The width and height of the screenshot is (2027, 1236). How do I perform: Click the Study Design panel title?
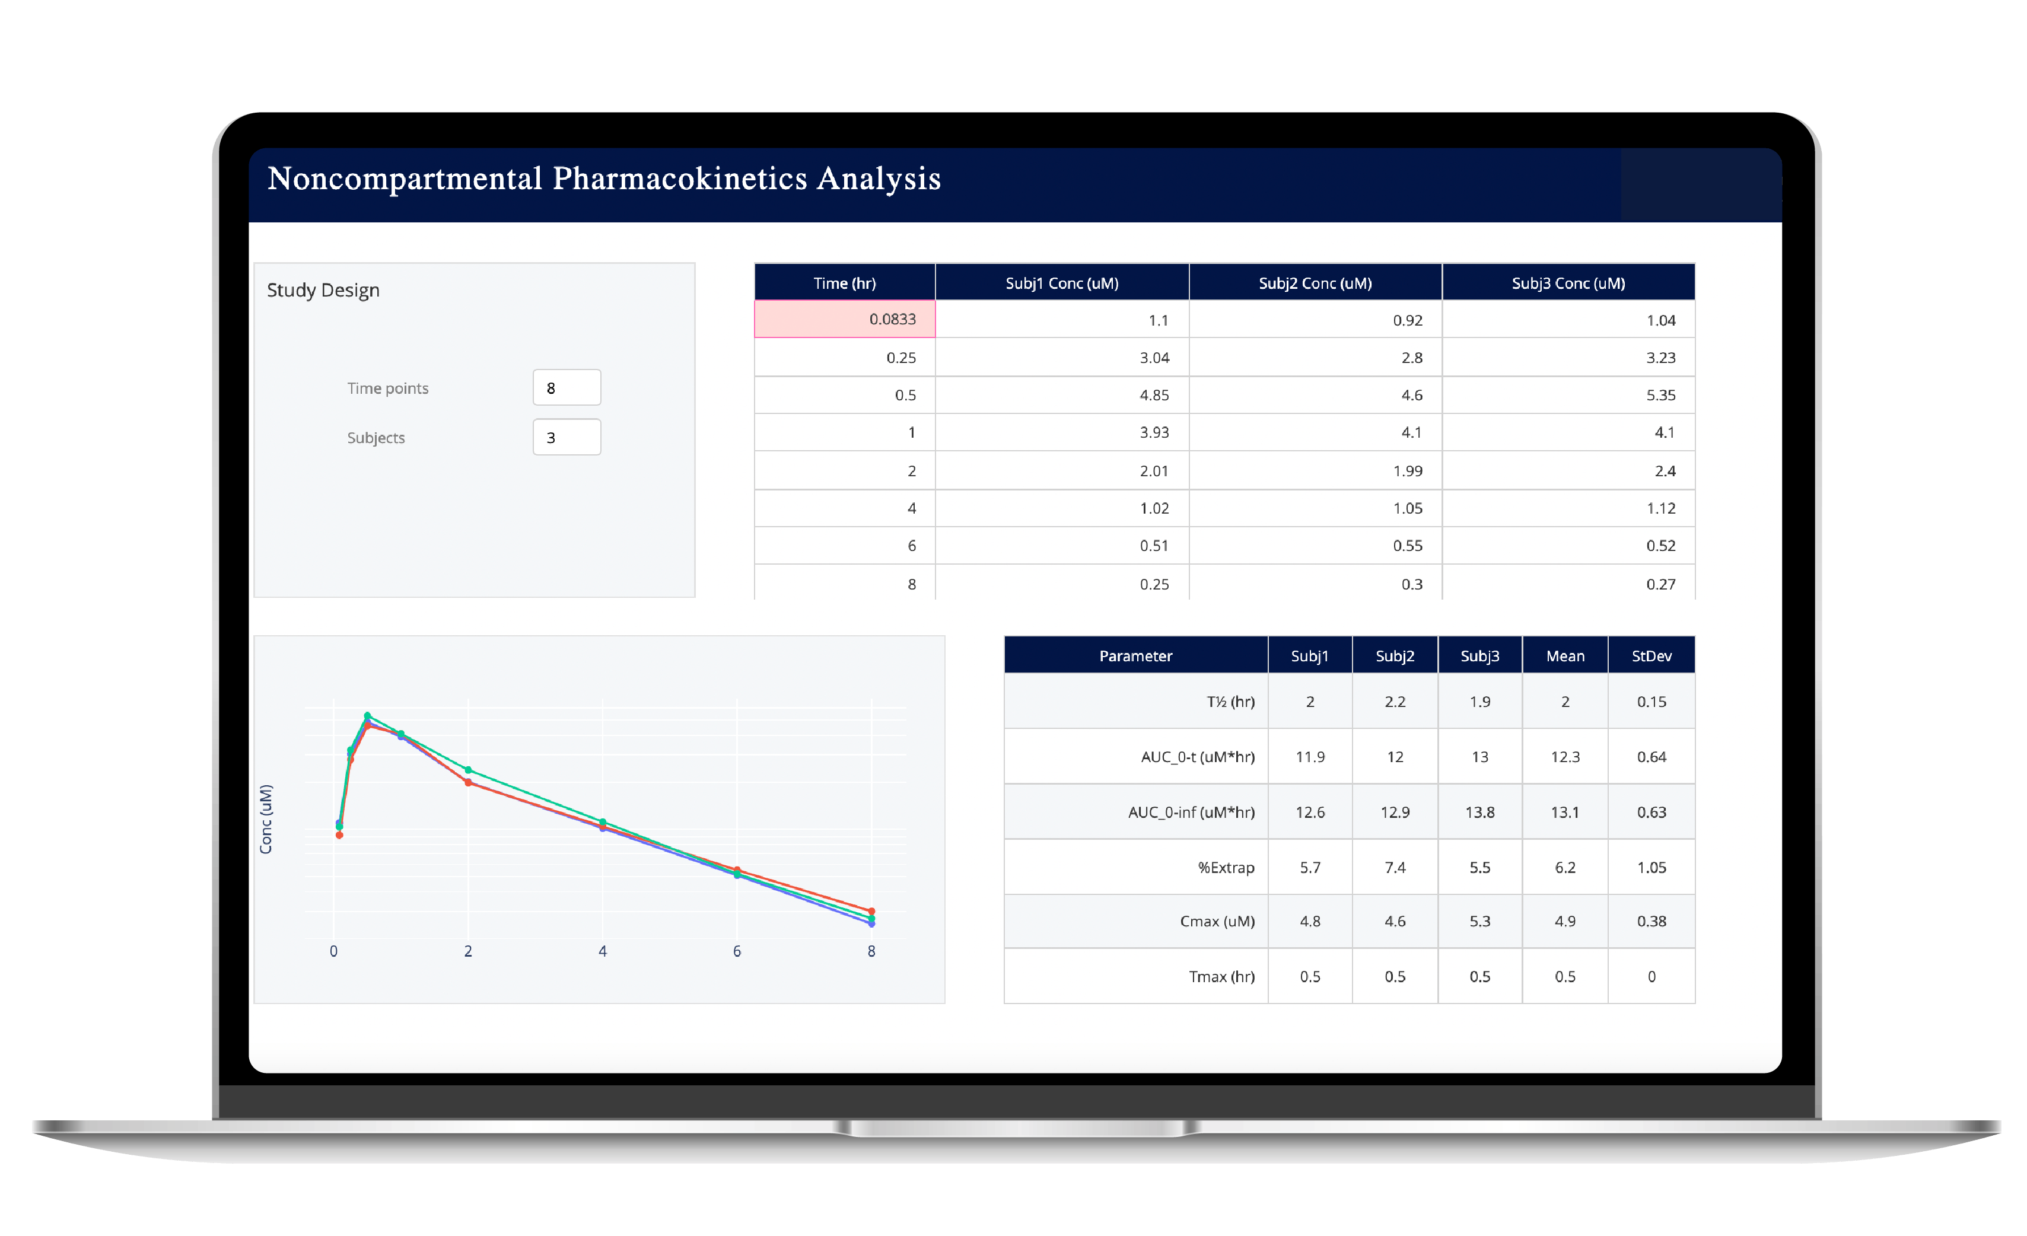[x=323, y=289]
